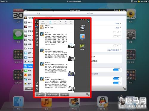This screenshot has height=111, width=149.
Task: Select the pencil compose icon in Weibo top bar
Action: 60,22
